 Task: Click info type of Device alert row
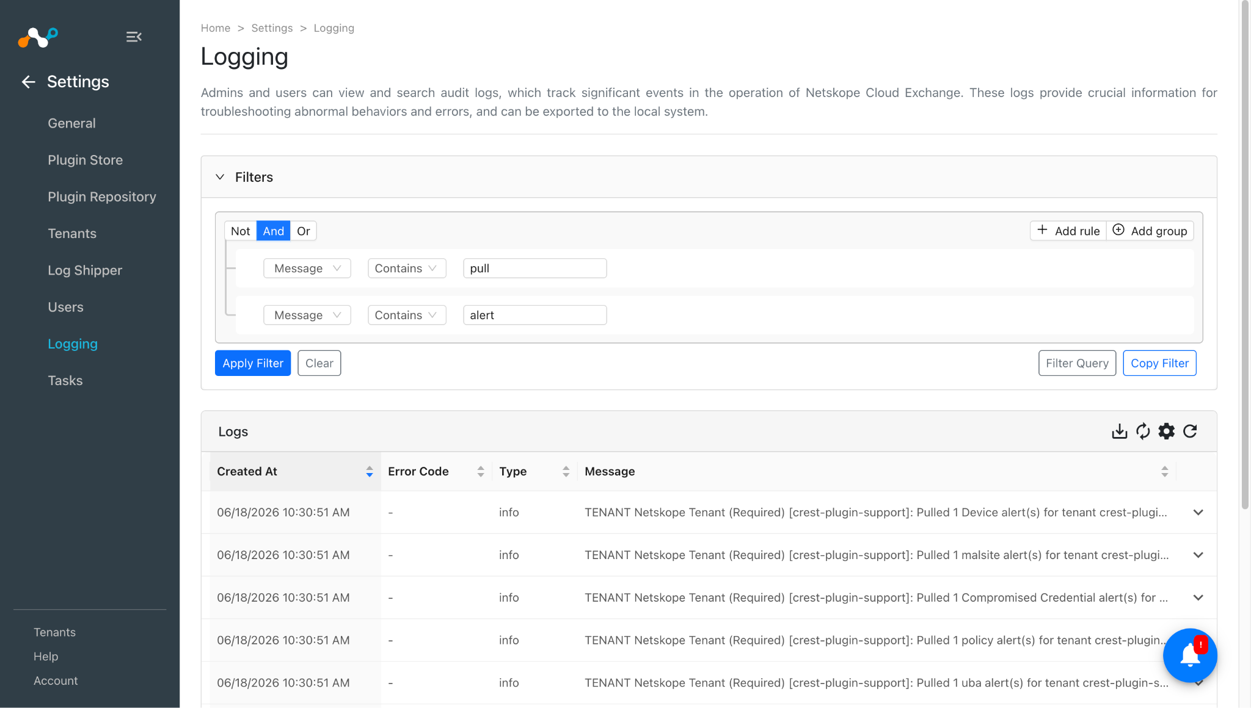coord(509,513)
